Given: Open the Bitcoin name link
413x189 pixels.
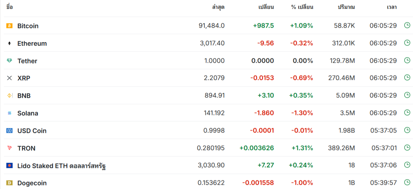Looking at the screenshot, I should coord(28,26).
